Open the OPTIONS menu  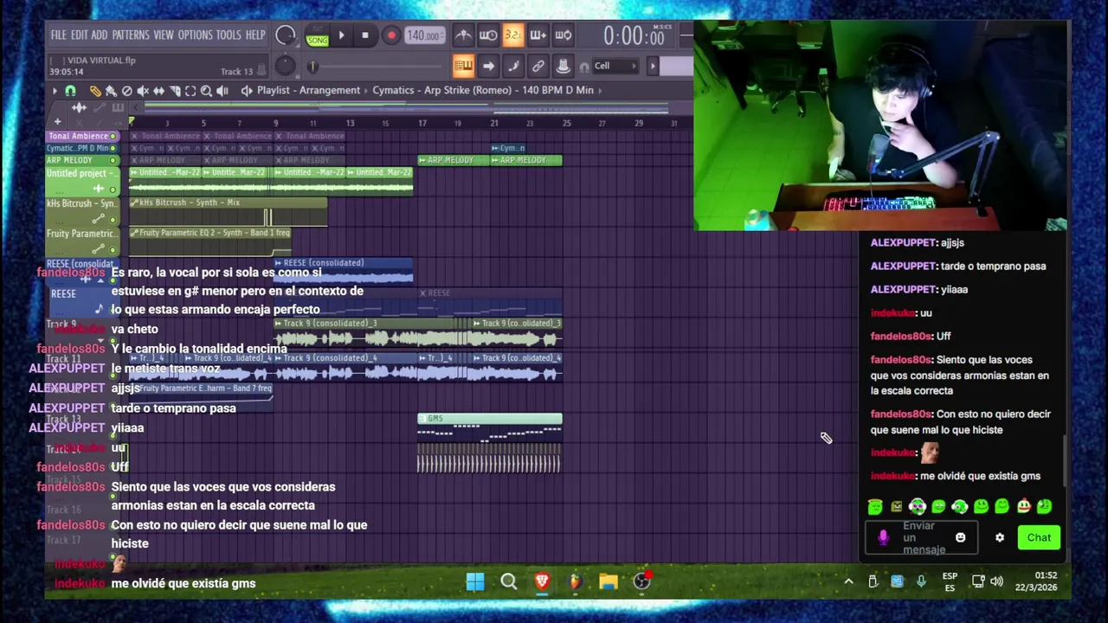pyautogui.click(x=195, y=35)
